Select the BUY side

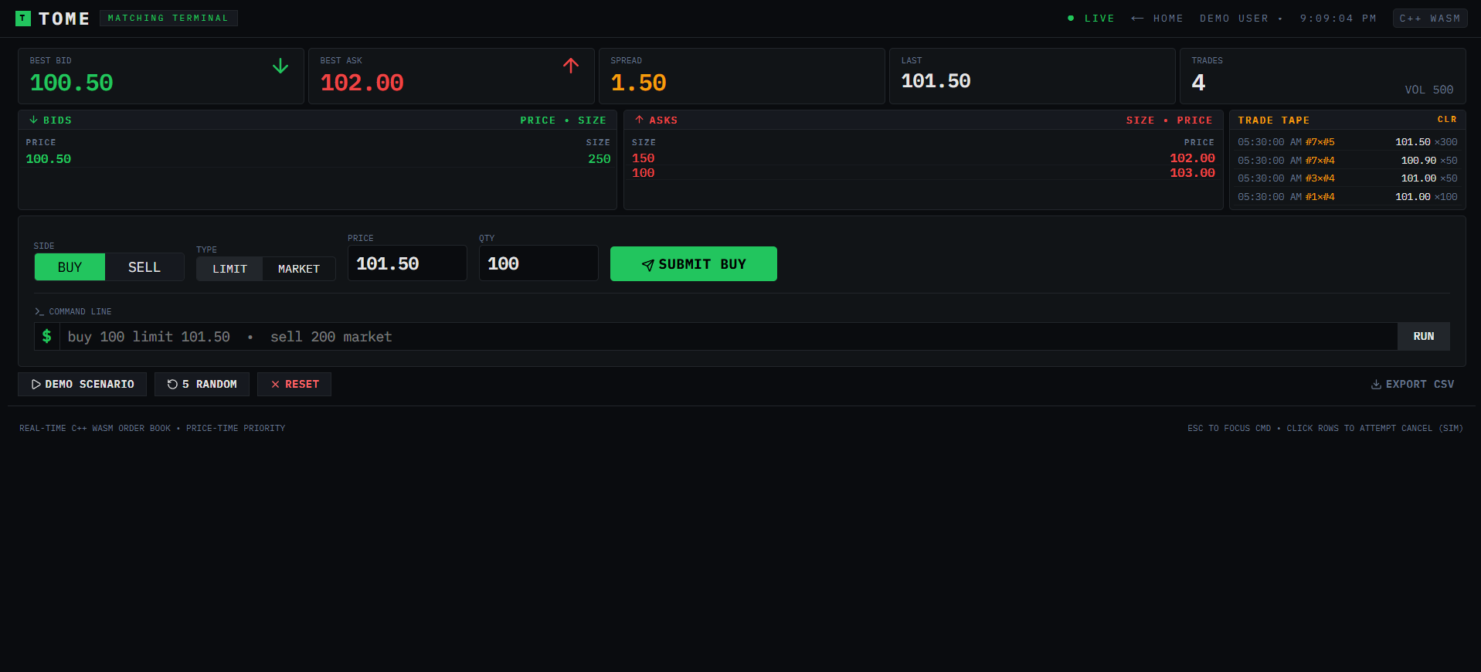point(70,267)
